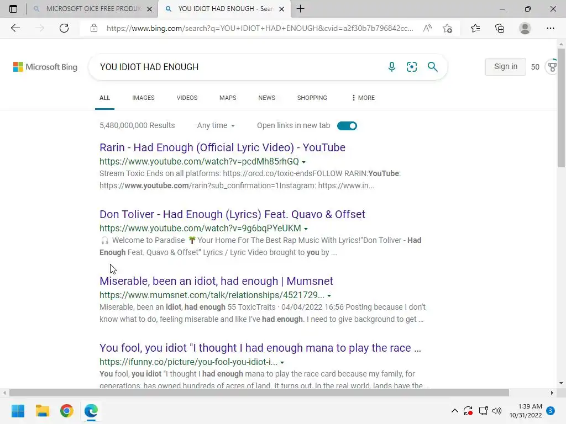Select the ALL results tab
This screenshot has height=424, width=566.
104,98
